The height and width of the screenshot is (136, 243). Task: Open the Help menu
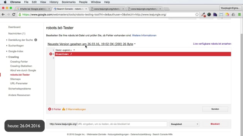pos(107,2)
